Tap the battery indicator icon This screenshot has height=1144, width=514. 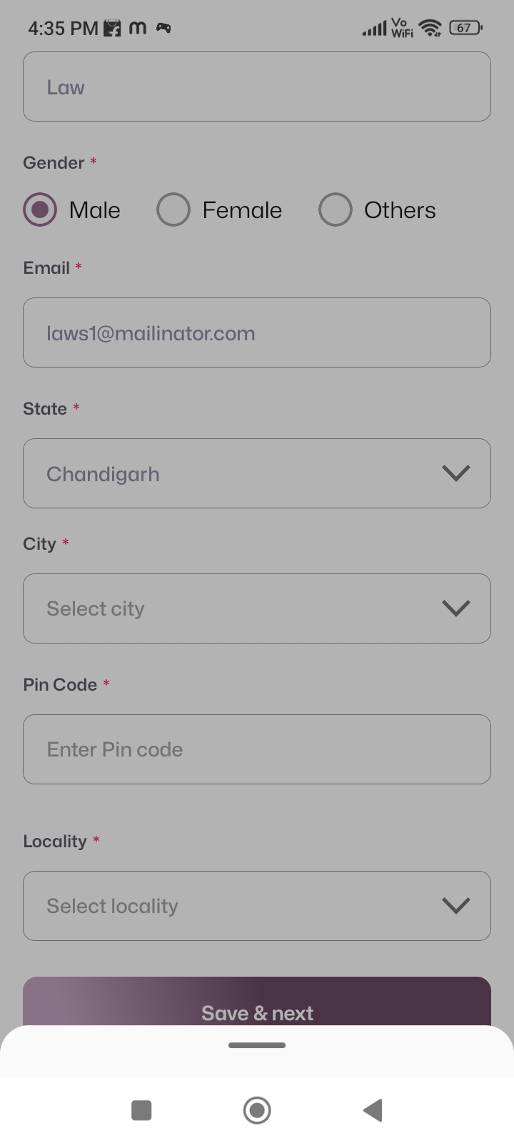tap(465, 28)
